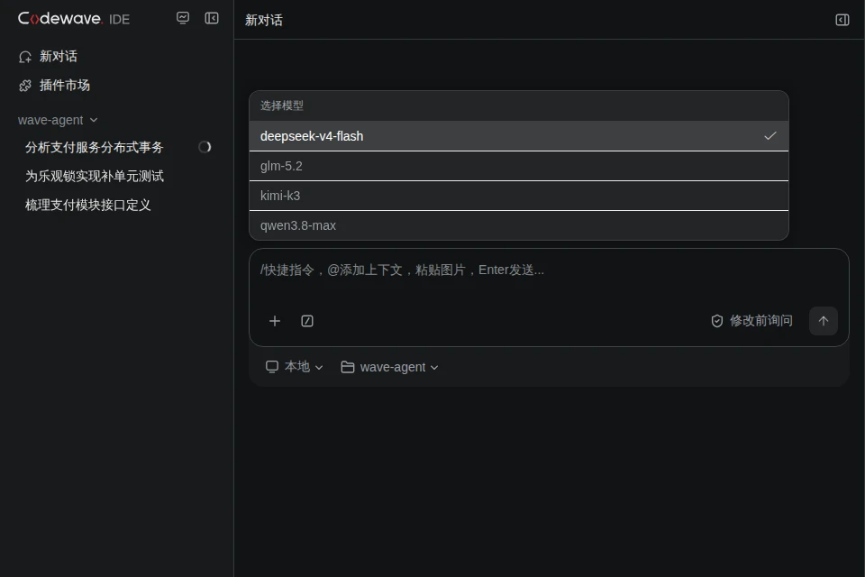Click the Codewave IDE logo
The image size is (865, 577).
pyautogui.click(x=73, y=19)
